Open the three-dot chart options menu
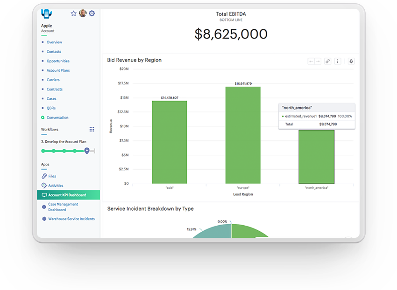397x290 pixels. coord(338,61)
